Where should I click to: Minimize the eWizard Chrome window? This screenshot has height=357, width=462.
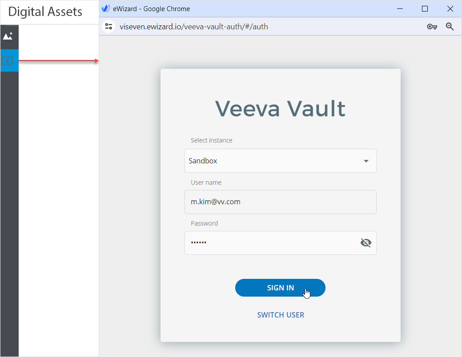pyautogui.click(x=401, y=8)
